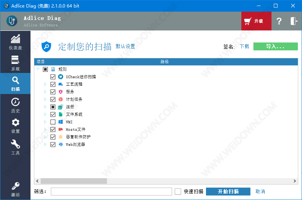The image size is (302, 200).
Task: Click the 工艺流程 process icon
Action: pos(61,84)
